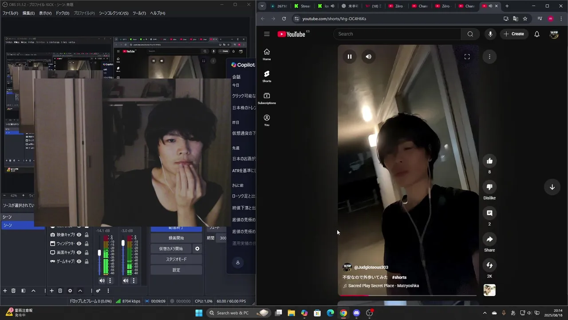This screenshot has height=320, width=568.
Task: Open the You page in sidebar
Action: coord(267,120)
